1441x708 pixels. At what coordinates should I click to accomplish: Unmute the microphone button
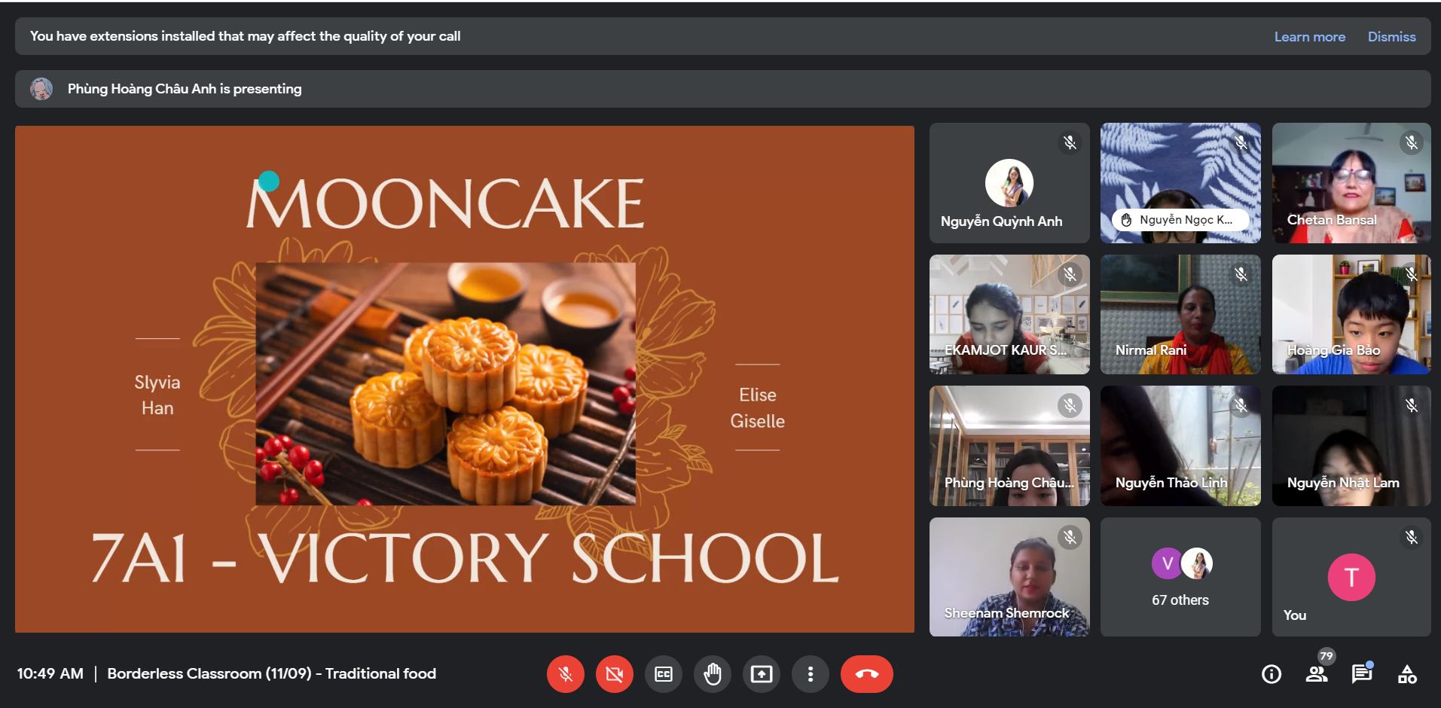566,674
